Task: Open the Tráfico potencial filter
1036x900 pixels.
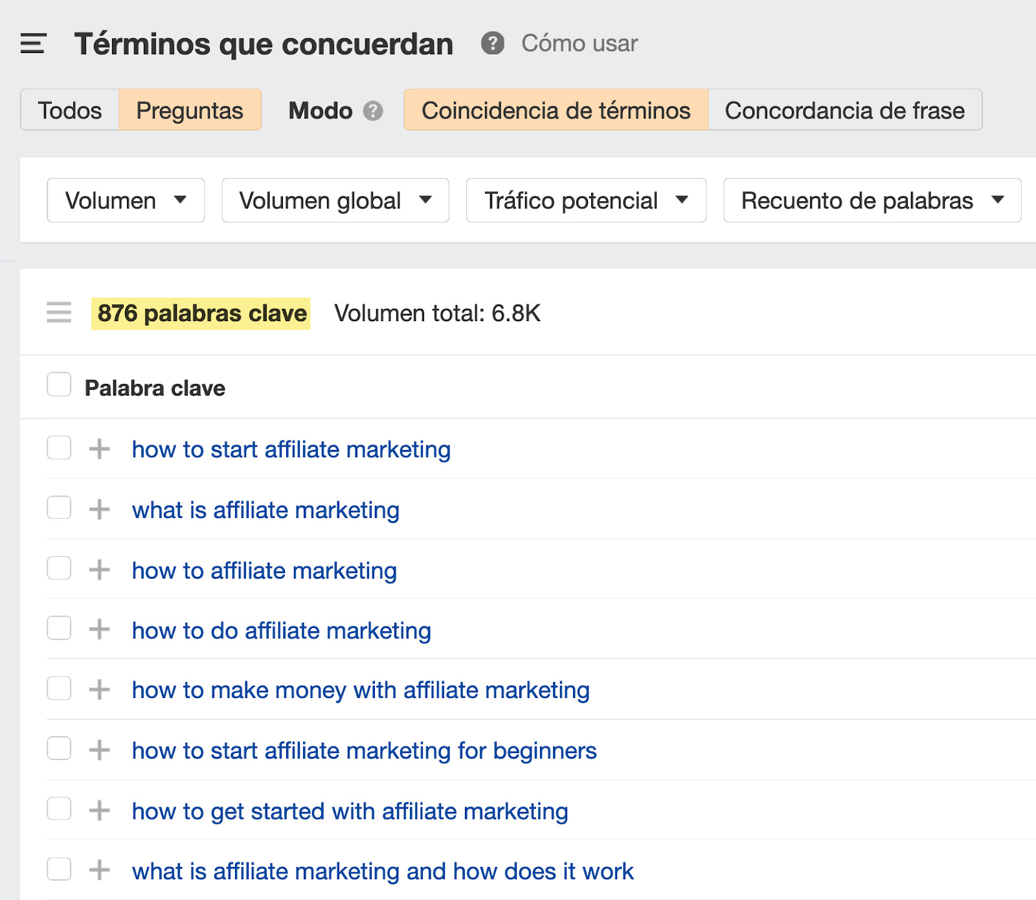Action: click(585, 201)
